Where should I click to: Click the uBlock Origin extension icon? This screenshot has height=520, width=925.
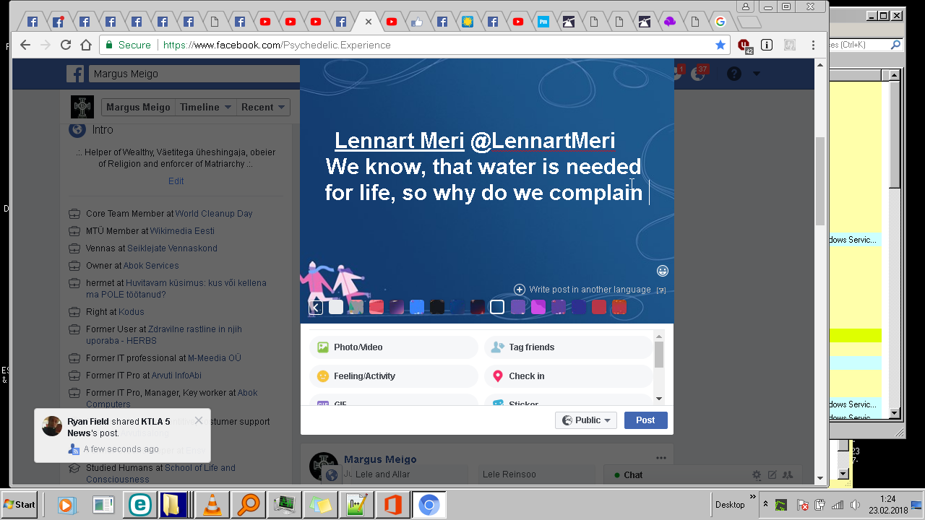[744, 45]
